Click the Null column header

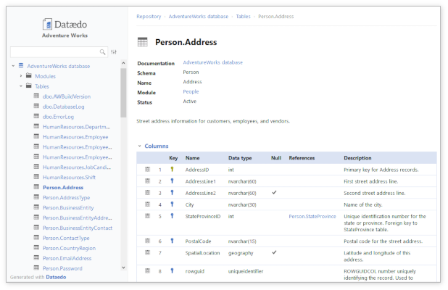pyautogui.click(x=276, y=158)
